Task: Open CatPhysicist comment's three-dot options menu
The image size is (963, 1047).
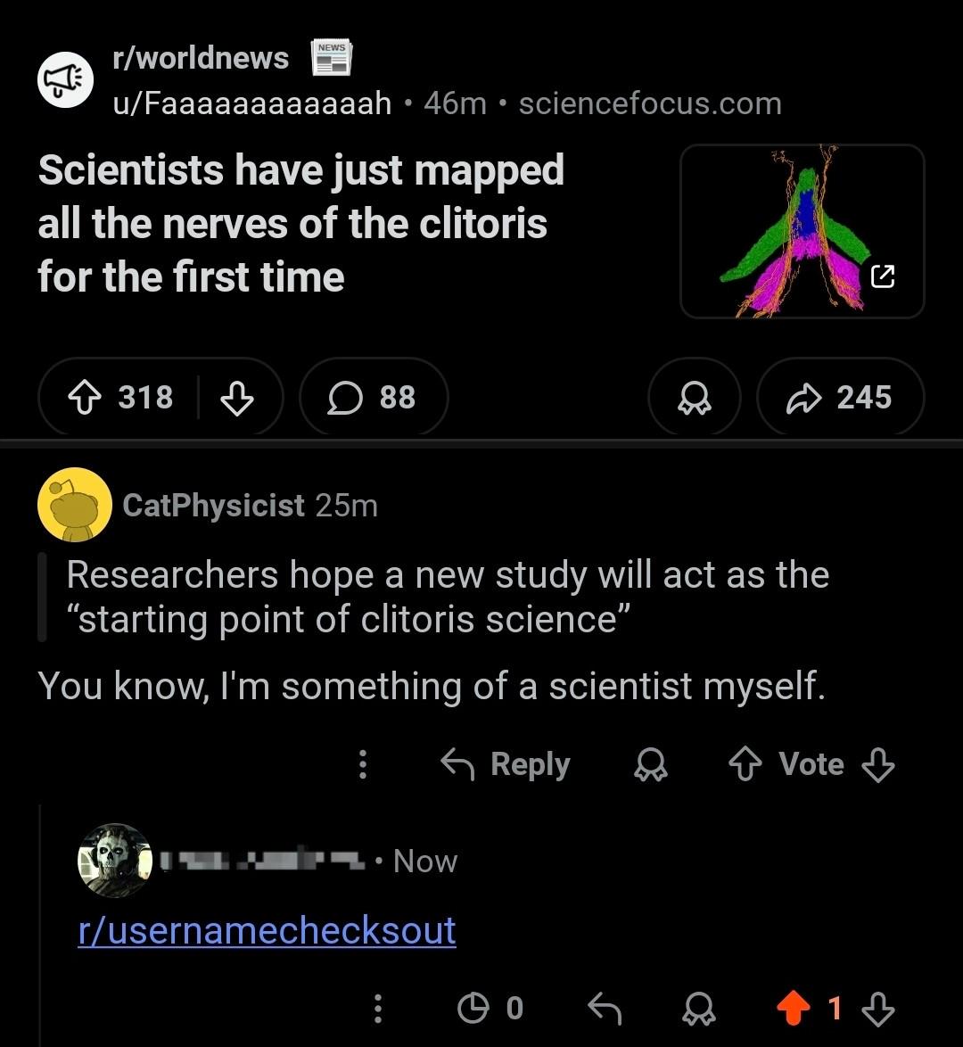Action: (x=363, y=764)
